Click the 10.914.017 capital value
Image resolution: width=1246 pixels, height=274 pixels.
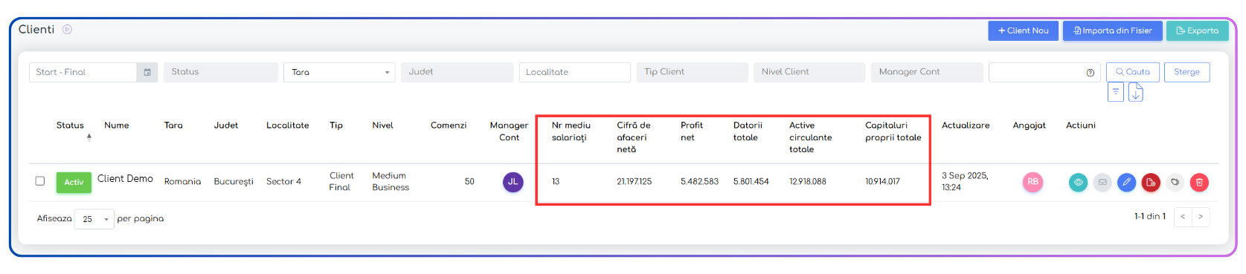[x=882, y=182]
